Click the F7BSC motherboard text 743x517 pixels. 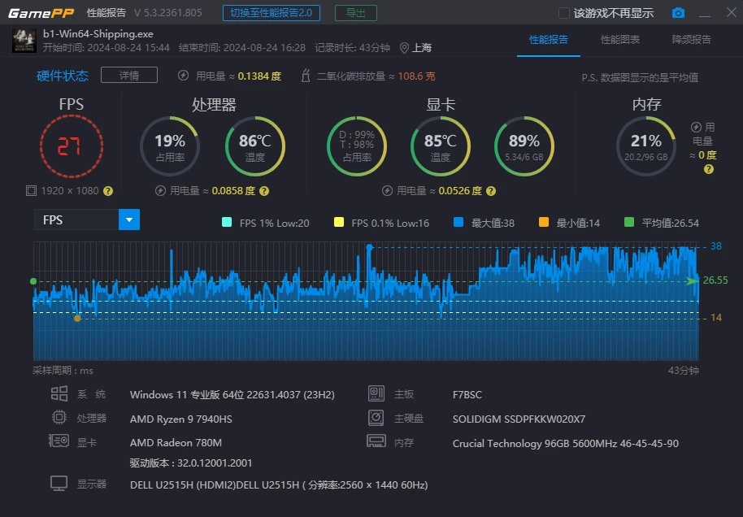coord(467,395)
